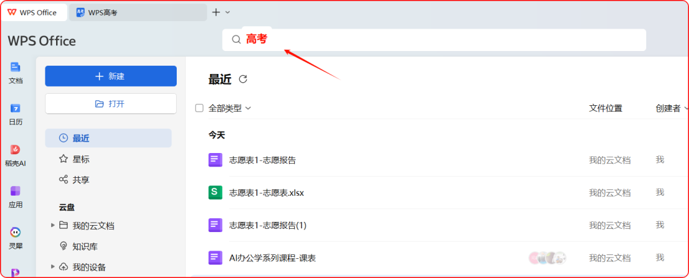Open the tab list dropdown arrow

point(228,12)
